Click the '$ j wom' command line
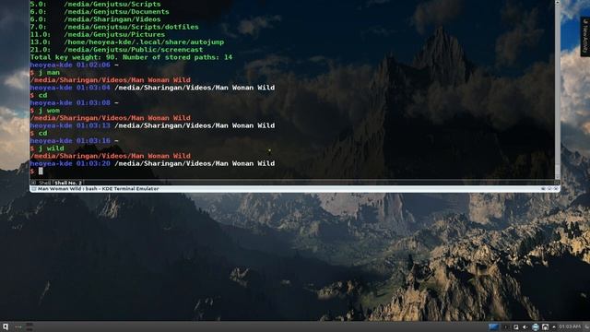The height and width of the screenshot is (332, 590). [45, 111]
